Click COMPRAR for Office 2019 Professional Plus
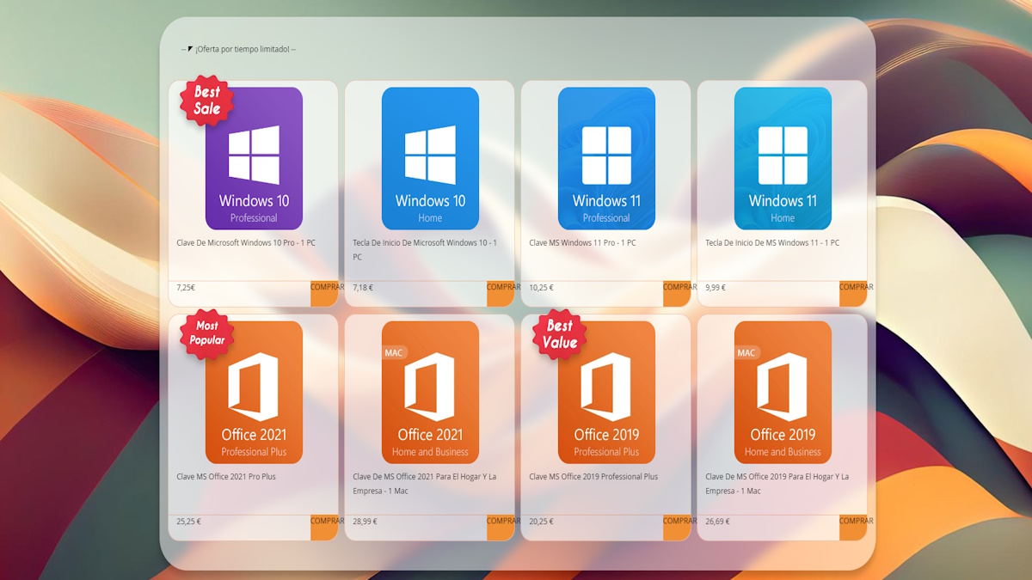 [677, 527]
